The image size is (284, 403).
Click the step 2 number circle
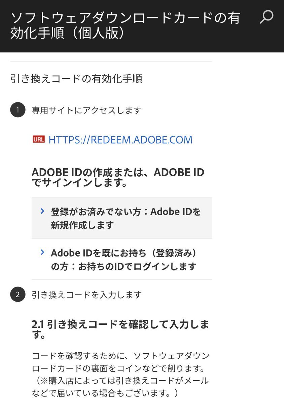[18, 295]
